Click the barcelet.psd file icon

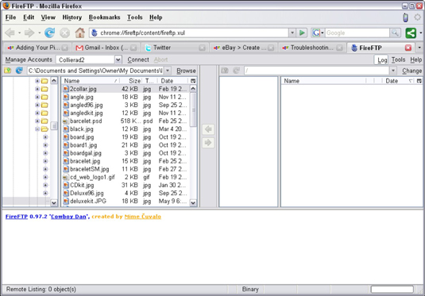(x=66, y=121)
